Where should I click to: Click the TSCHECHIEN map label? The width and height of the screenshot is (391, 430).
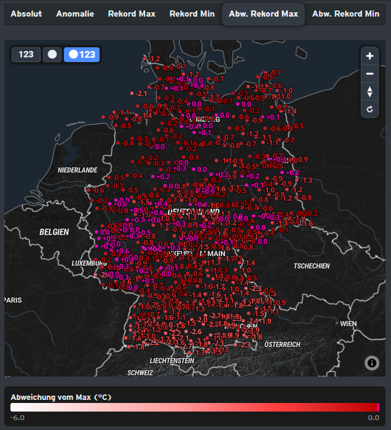312,266
